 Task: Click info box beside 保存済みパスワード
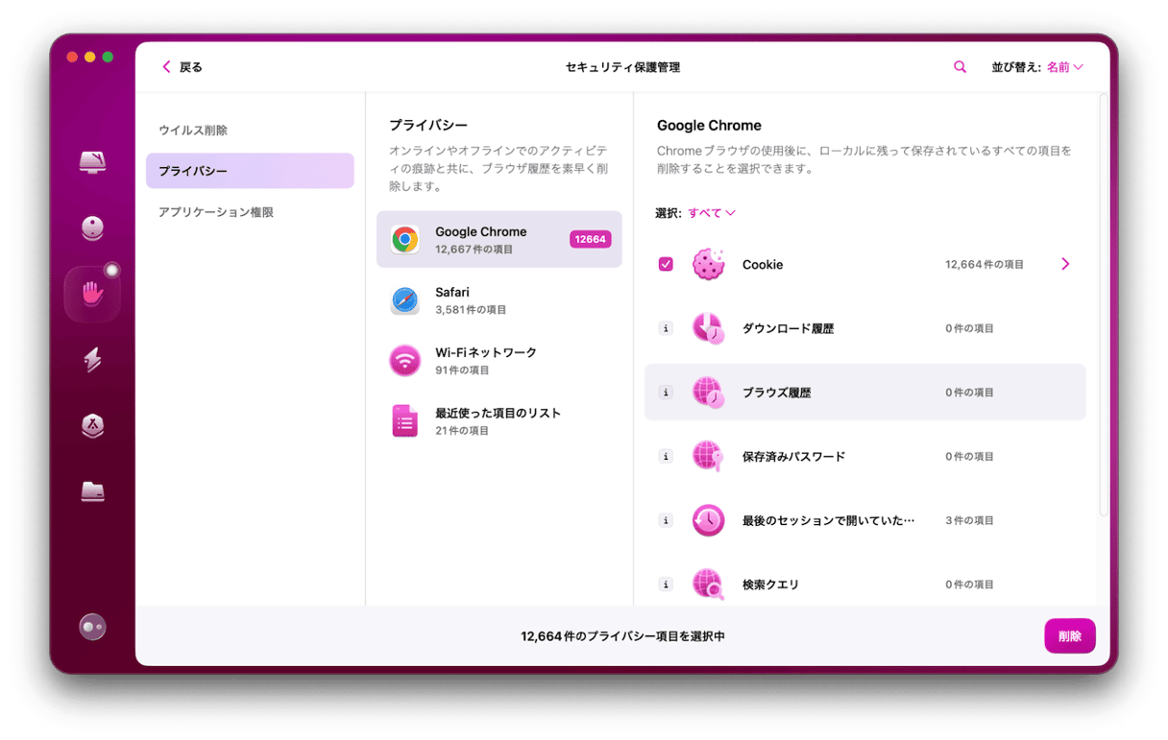point(666,457)
